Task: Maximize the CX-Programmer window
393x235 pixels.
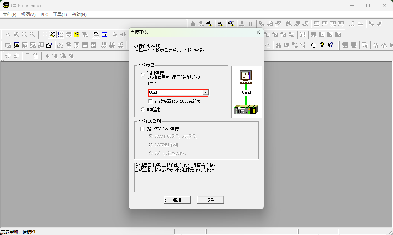Action: pos(368,5)
